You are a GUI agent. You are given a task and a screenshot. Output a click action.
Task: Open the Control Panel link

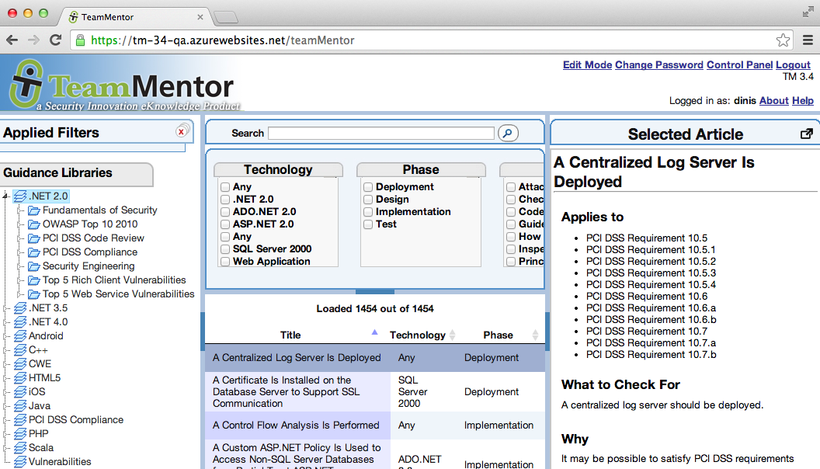click(739, 65)
